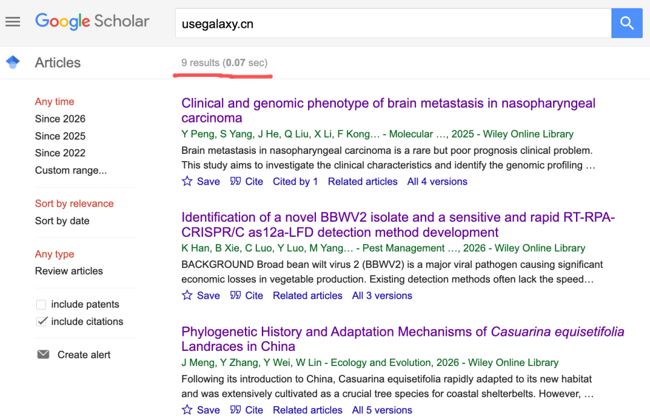The image size is (650, 420).
Task: Open Related articles for BBWV2 paper
Action: (x=307, y=296)
